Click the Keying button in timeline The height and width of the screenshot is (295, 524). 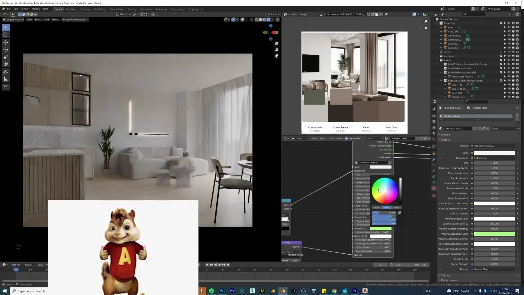tap(30, 265)
